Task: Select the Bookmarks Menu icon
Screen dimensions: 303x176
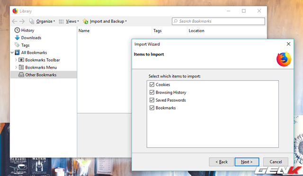Action: tap(21, 67)
